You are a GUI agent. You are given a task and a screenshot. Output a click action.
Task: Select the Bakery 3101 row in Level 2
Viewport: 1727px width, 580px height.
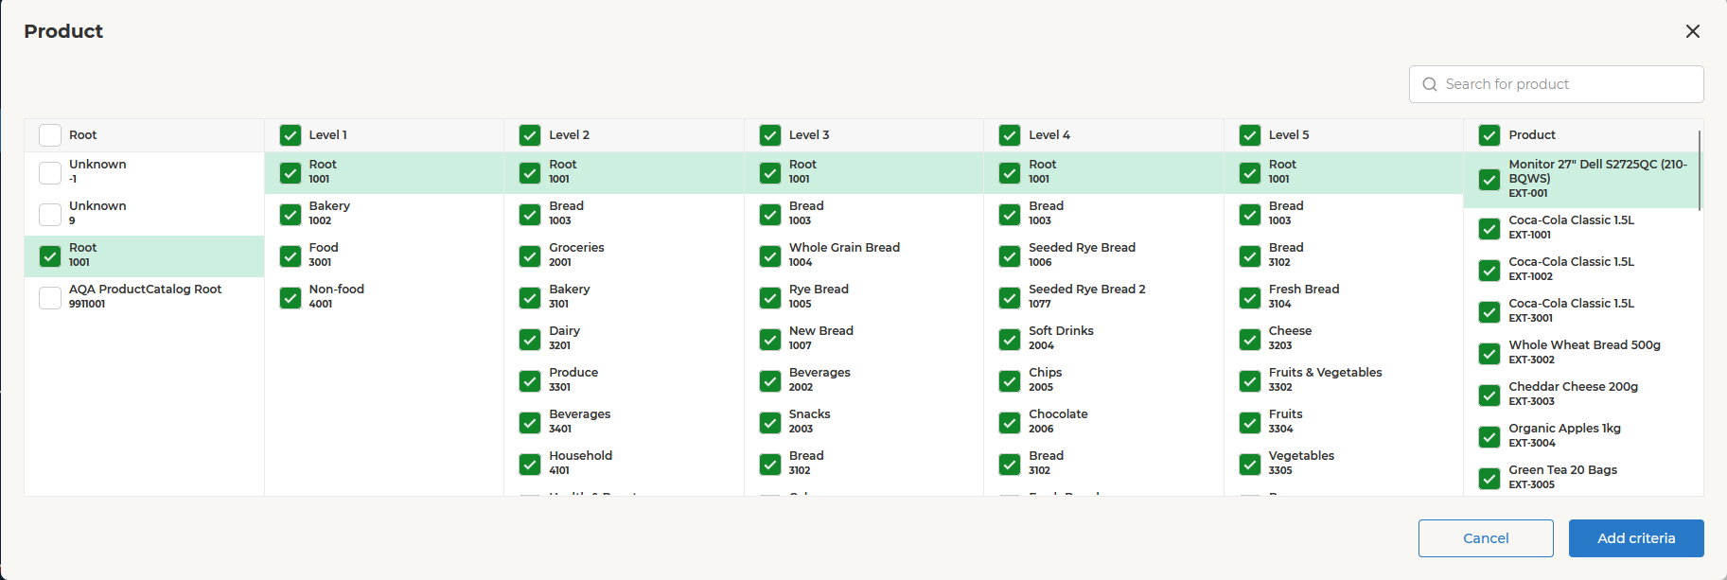coord(624,298)
